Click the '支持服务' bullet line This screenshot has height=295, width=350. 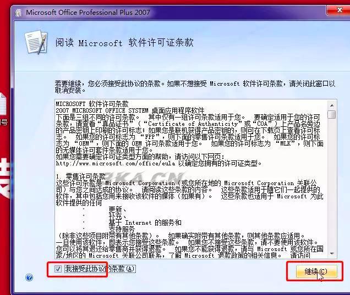(122, 229)
